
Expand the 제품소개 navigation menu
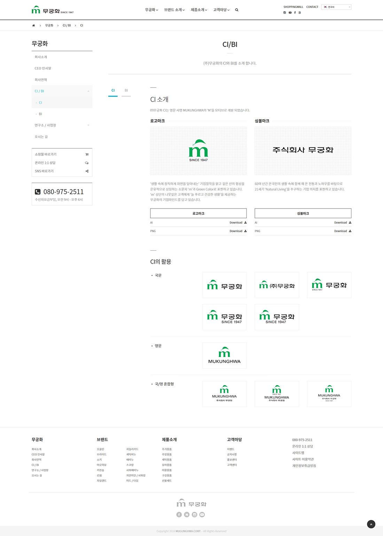(x=199, y=10)
